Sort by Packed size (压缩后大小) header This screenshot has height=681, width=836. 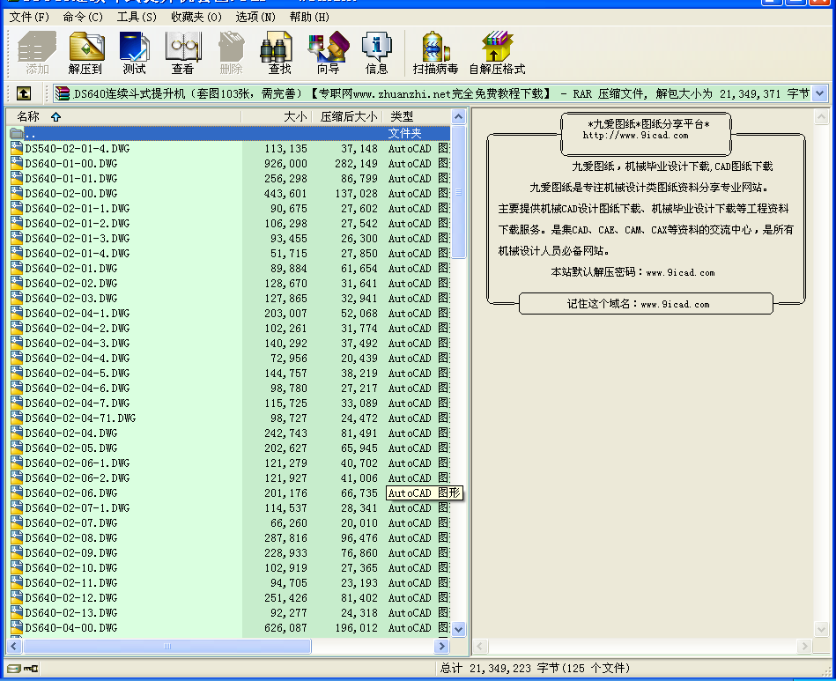(349, 116)
